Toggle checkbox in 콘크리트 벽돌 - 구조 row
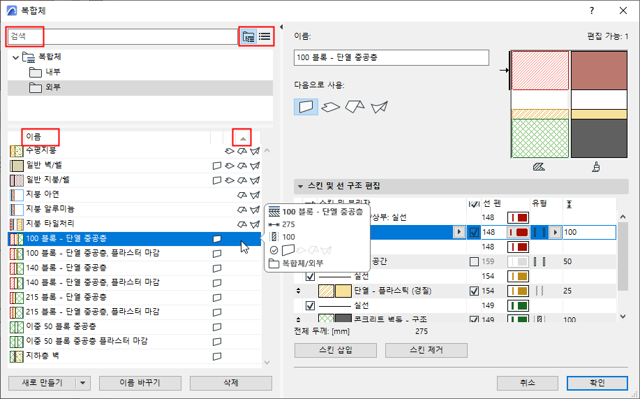The width and height of the screenshot is (640, 399). (474, 319)
